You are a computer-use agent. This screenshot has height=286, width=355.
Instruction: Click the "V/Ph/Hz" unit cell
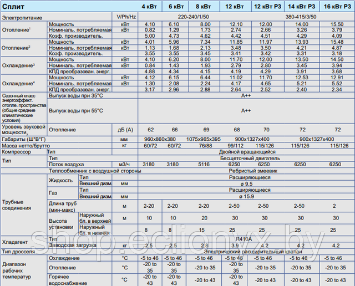coord(126,17)
